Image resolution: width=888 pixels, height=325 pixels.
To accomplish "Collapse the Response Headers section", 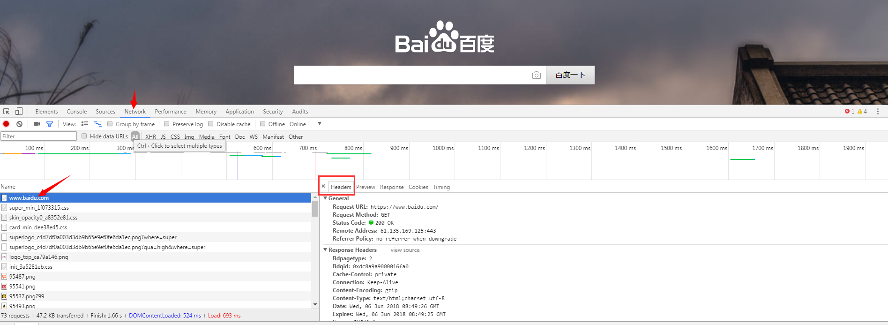I will point(325,250).
